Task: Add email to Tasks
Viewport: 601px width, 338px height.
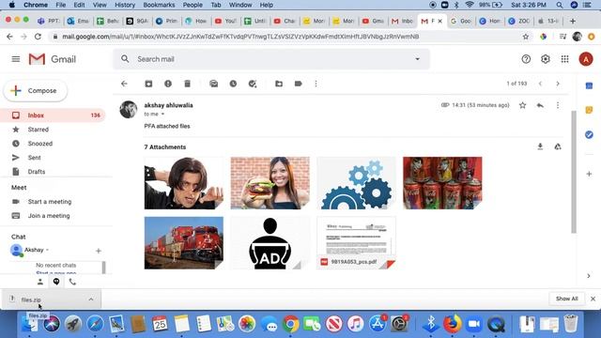Action: 253,84
